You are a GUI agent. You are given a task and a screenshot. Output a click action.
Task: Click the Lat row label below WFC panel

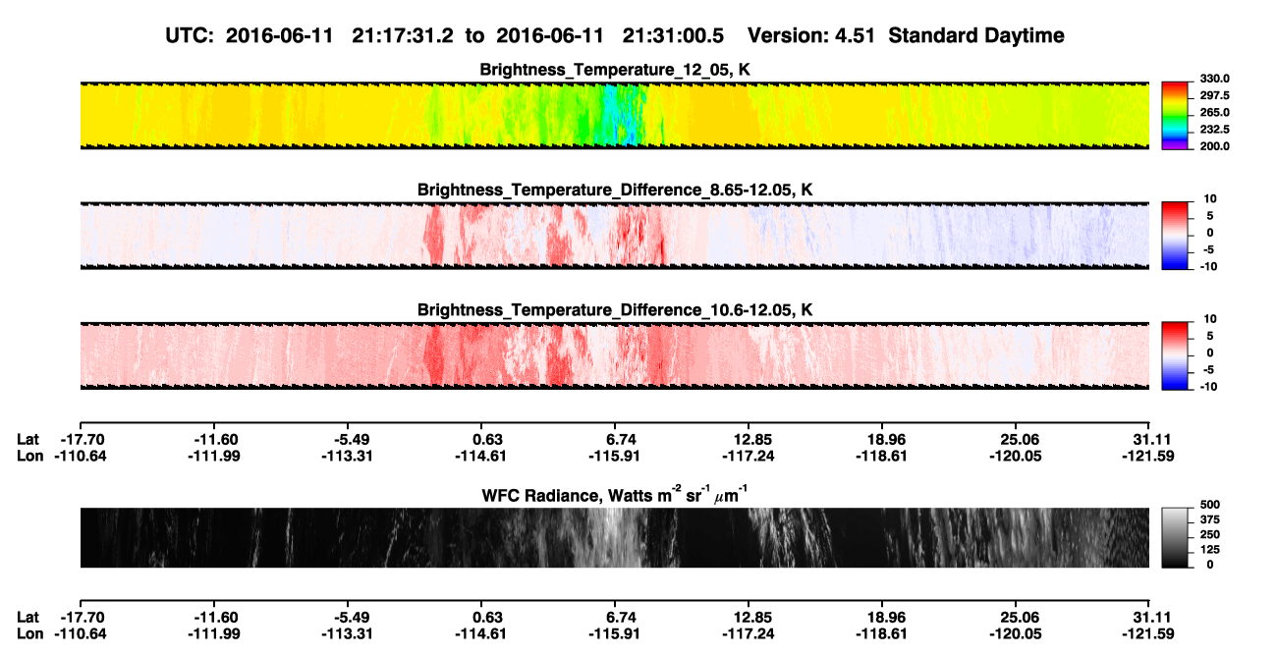tap(28, 618)
